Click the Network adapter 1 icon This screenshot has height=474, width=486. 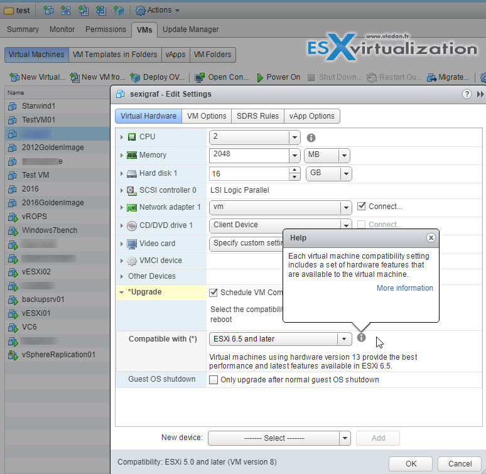(132, 208)
